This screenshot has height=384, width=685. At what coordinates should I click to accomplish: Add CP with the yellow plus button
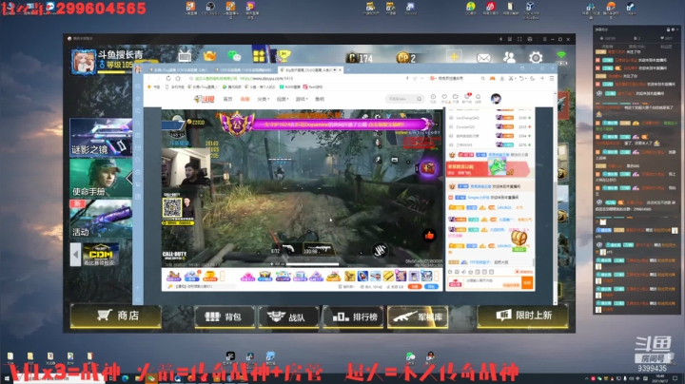click(454, 57)
